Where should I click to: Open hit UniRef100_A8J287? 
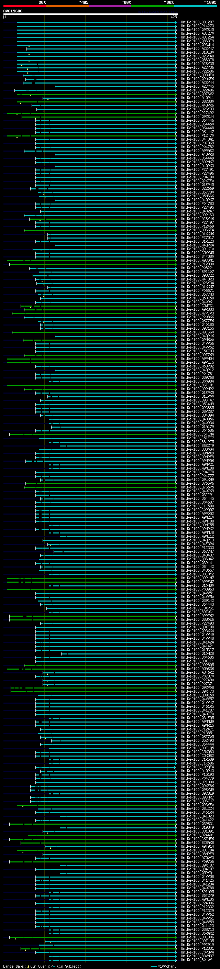point(197,22)
